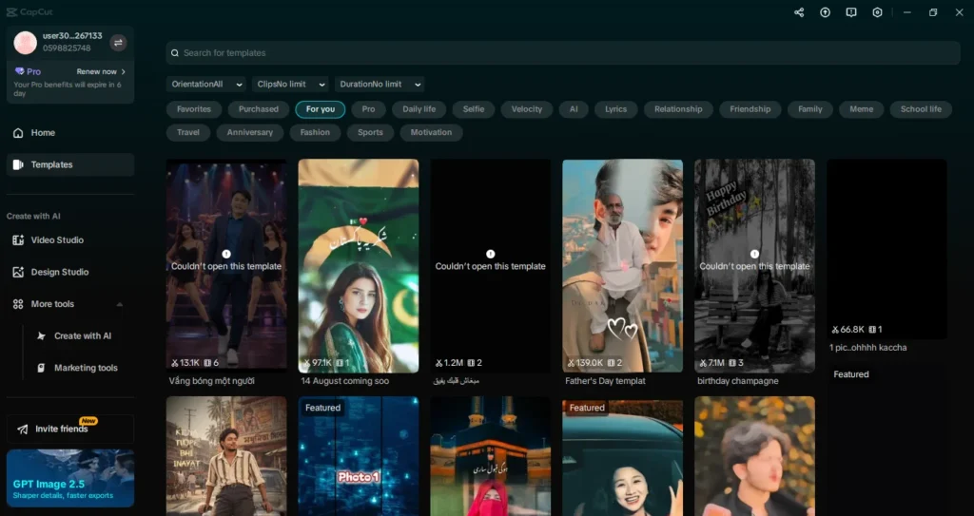Image resolution: width=974 pixels, height=516 pixels.
Task: Click the Video Studio icon
Action: coord(18,240)
